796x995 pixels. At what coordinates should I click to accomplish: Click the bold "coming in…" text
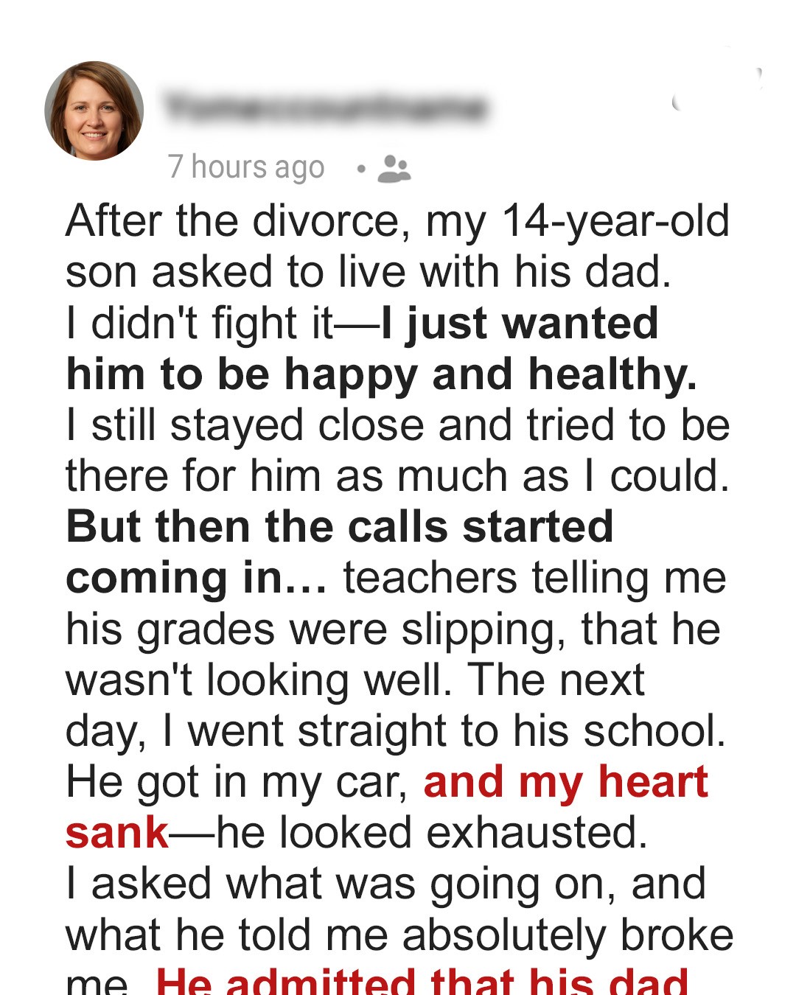196,578
